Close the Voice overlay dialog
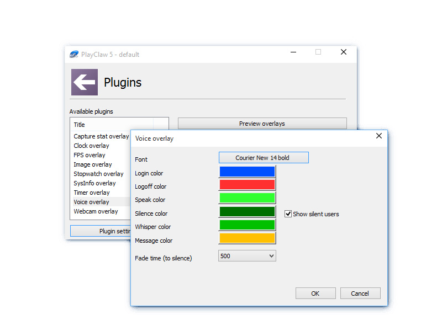The height and width of the screenshot is (331, 442). [x=379, y=136]
